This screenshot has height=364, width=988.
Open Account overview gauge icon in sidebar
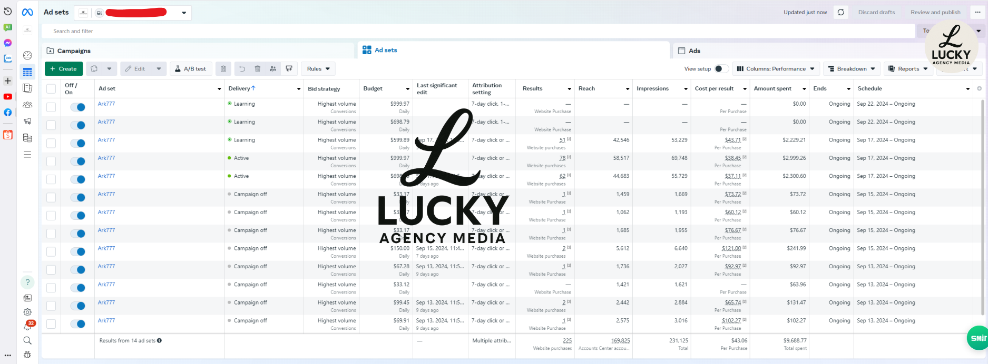pos(27,55)
